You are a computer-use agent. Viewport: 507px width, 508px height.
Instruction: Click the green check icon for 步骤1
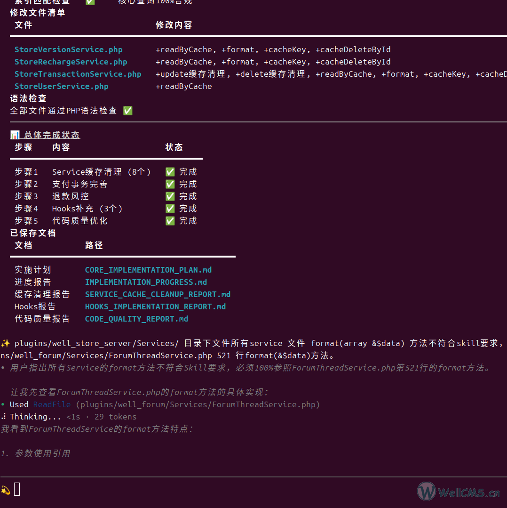tap(170, 172)
